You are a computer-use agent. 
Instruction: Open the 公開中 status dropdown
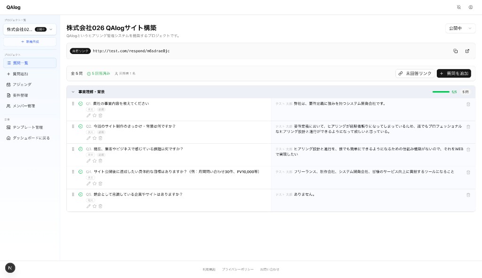tap(460, 28)
